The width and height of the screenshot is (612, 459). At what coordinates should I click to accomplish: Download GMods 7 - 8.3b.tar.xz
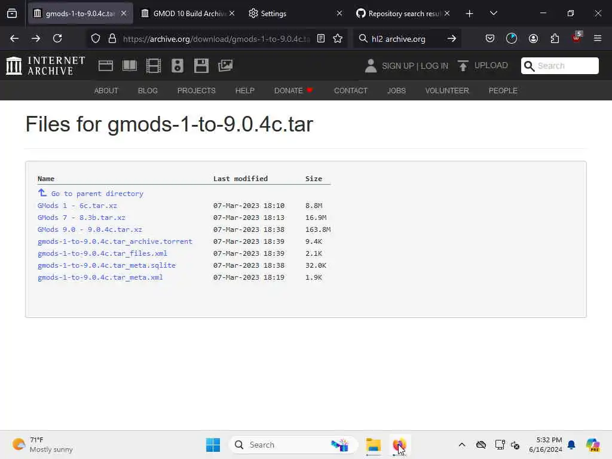click(x=81, y=218)
